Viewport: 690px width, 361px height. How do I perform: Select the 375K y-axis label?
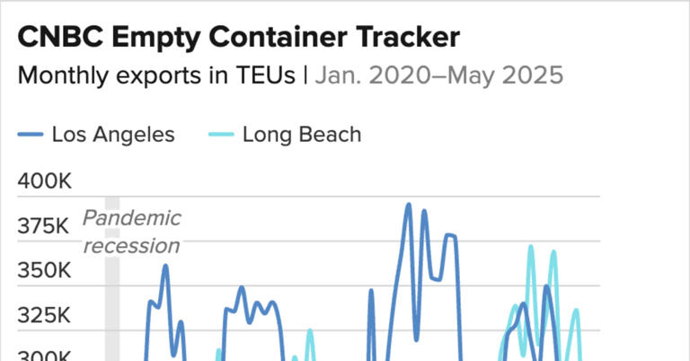point(45,226)
